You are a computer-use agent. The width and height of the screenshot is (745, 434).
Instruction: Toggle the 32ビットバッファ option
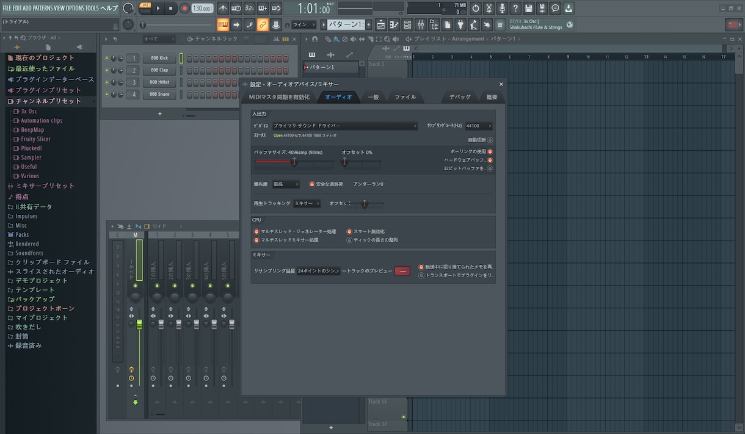point(490,168)
